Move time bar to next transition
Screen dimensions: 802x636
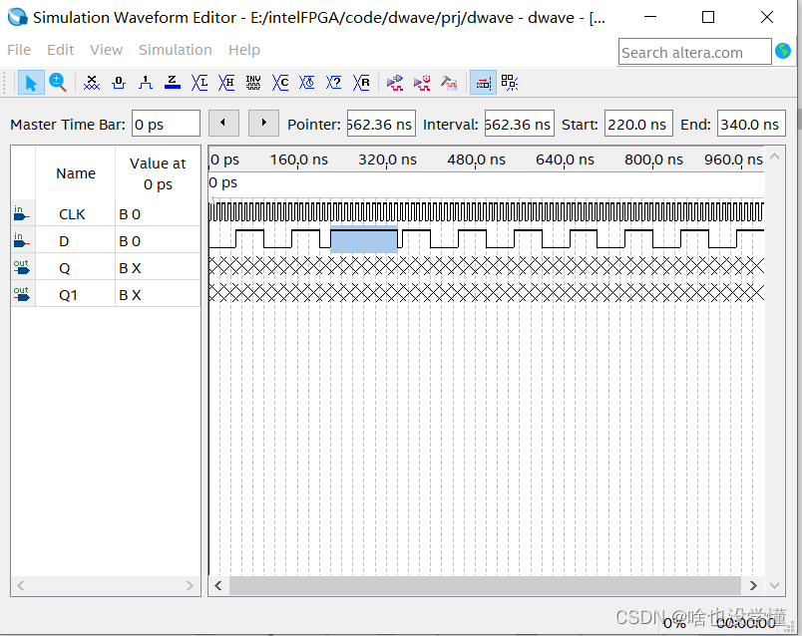263,124
